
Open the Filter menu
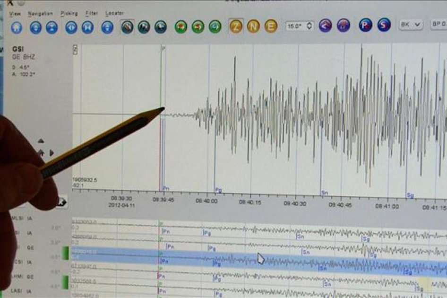(92, 13)
